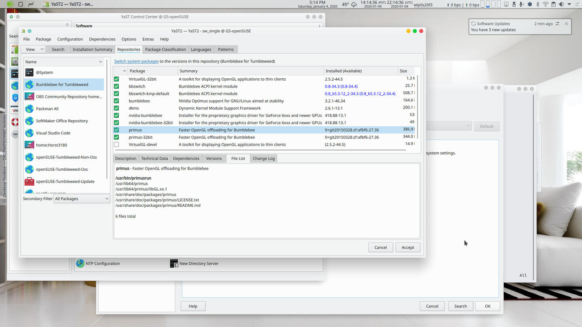Image resolution: width=582 pixels, height=327 pixels.
Task: Click Switch system packages link
Action: pyautogui.click(x=136, y=61)
